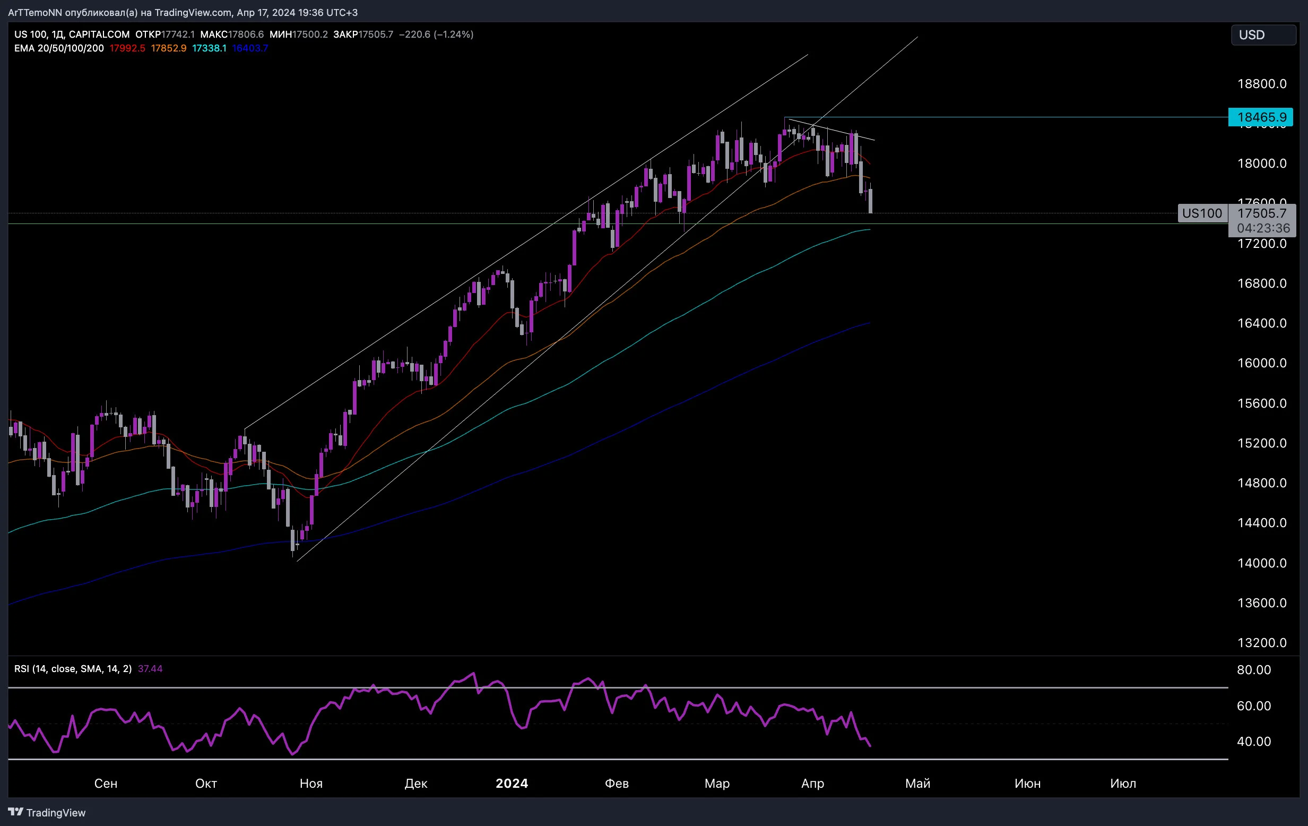Select the МИН value 17500.2
This screenshot has height=826, width=1308.
pyautogui.click(x=310, y=34)
